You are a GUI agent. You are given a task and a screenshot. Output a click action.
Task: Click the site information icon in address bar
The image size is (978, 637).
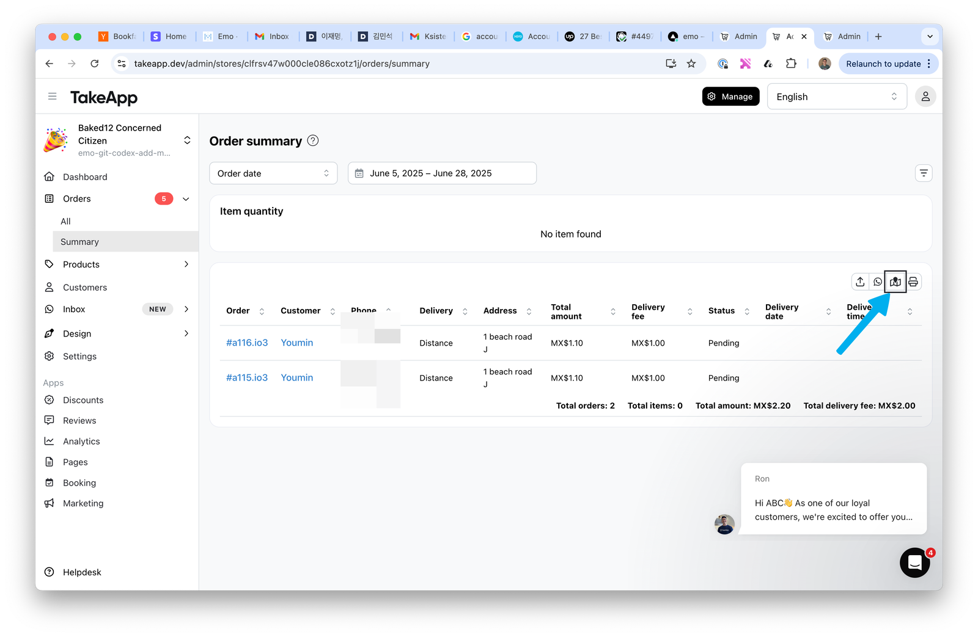pos(122,64)
